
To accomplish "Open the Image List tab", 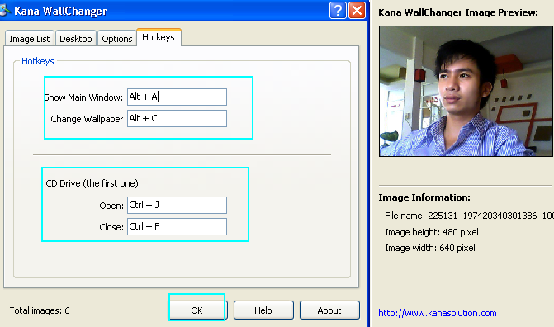I will click(30, 38).
